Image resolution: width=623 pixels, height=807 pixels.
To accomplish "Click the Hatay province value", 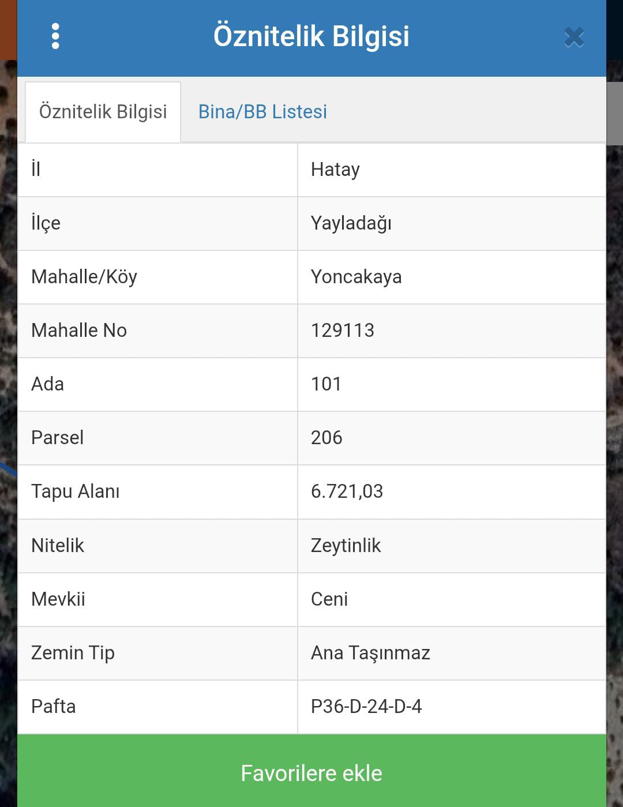I will click(335, 170).
